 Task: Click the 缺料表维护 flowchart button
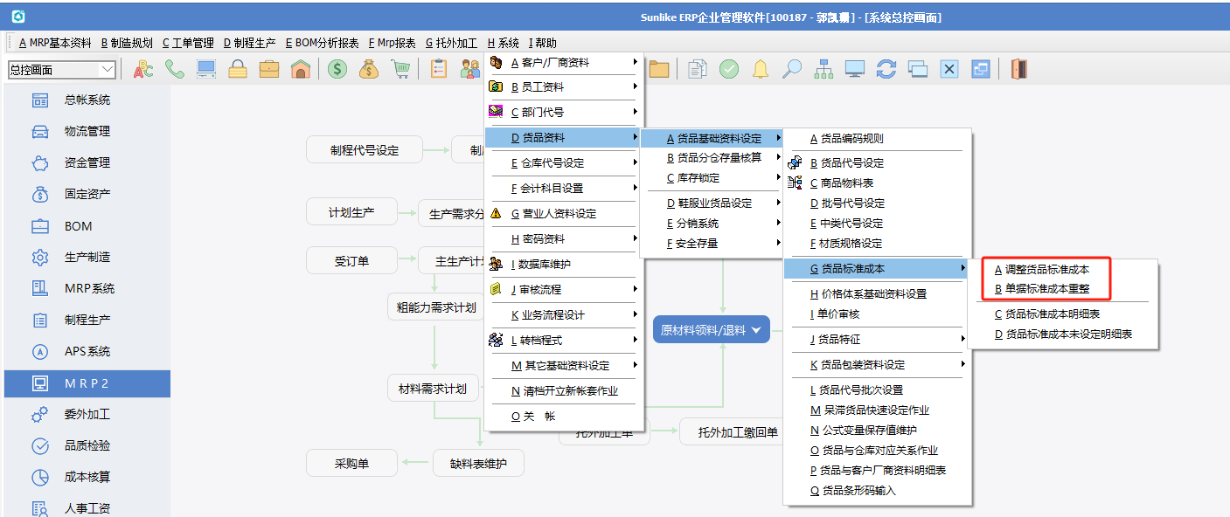pos(477,464)
